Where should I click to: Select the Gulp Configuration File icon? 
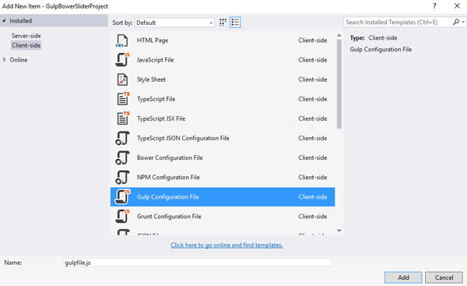[x=122, y=197]
